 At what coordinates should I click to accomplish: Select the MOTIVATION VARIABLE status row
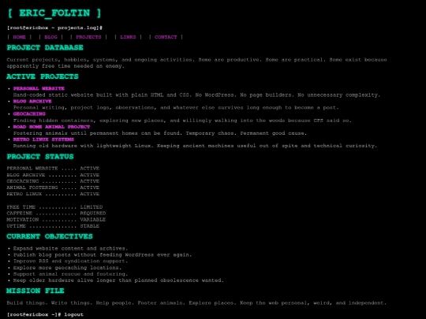(x=56, y=220)
